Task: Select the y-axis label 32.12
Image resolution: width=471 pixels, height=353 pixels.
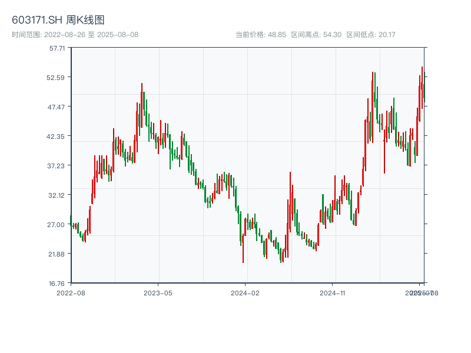Action: pos(57,195)
